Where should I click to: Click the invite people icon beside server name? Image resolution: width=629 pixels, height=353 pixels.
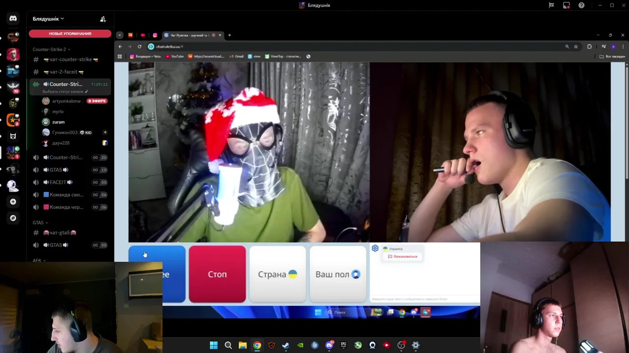pos(103,19)
